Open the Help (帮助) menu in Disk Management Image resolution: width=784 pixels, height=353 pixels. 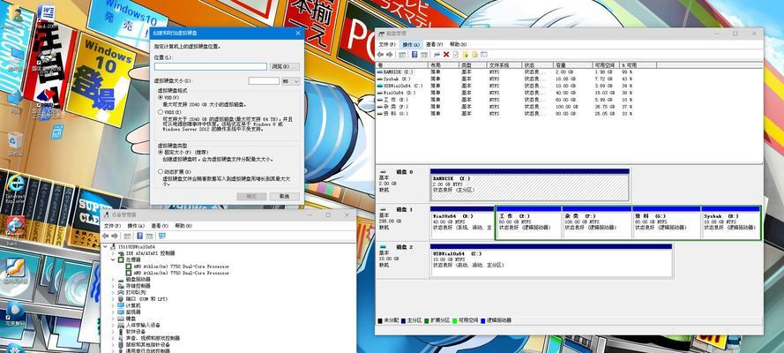point(458,44)
